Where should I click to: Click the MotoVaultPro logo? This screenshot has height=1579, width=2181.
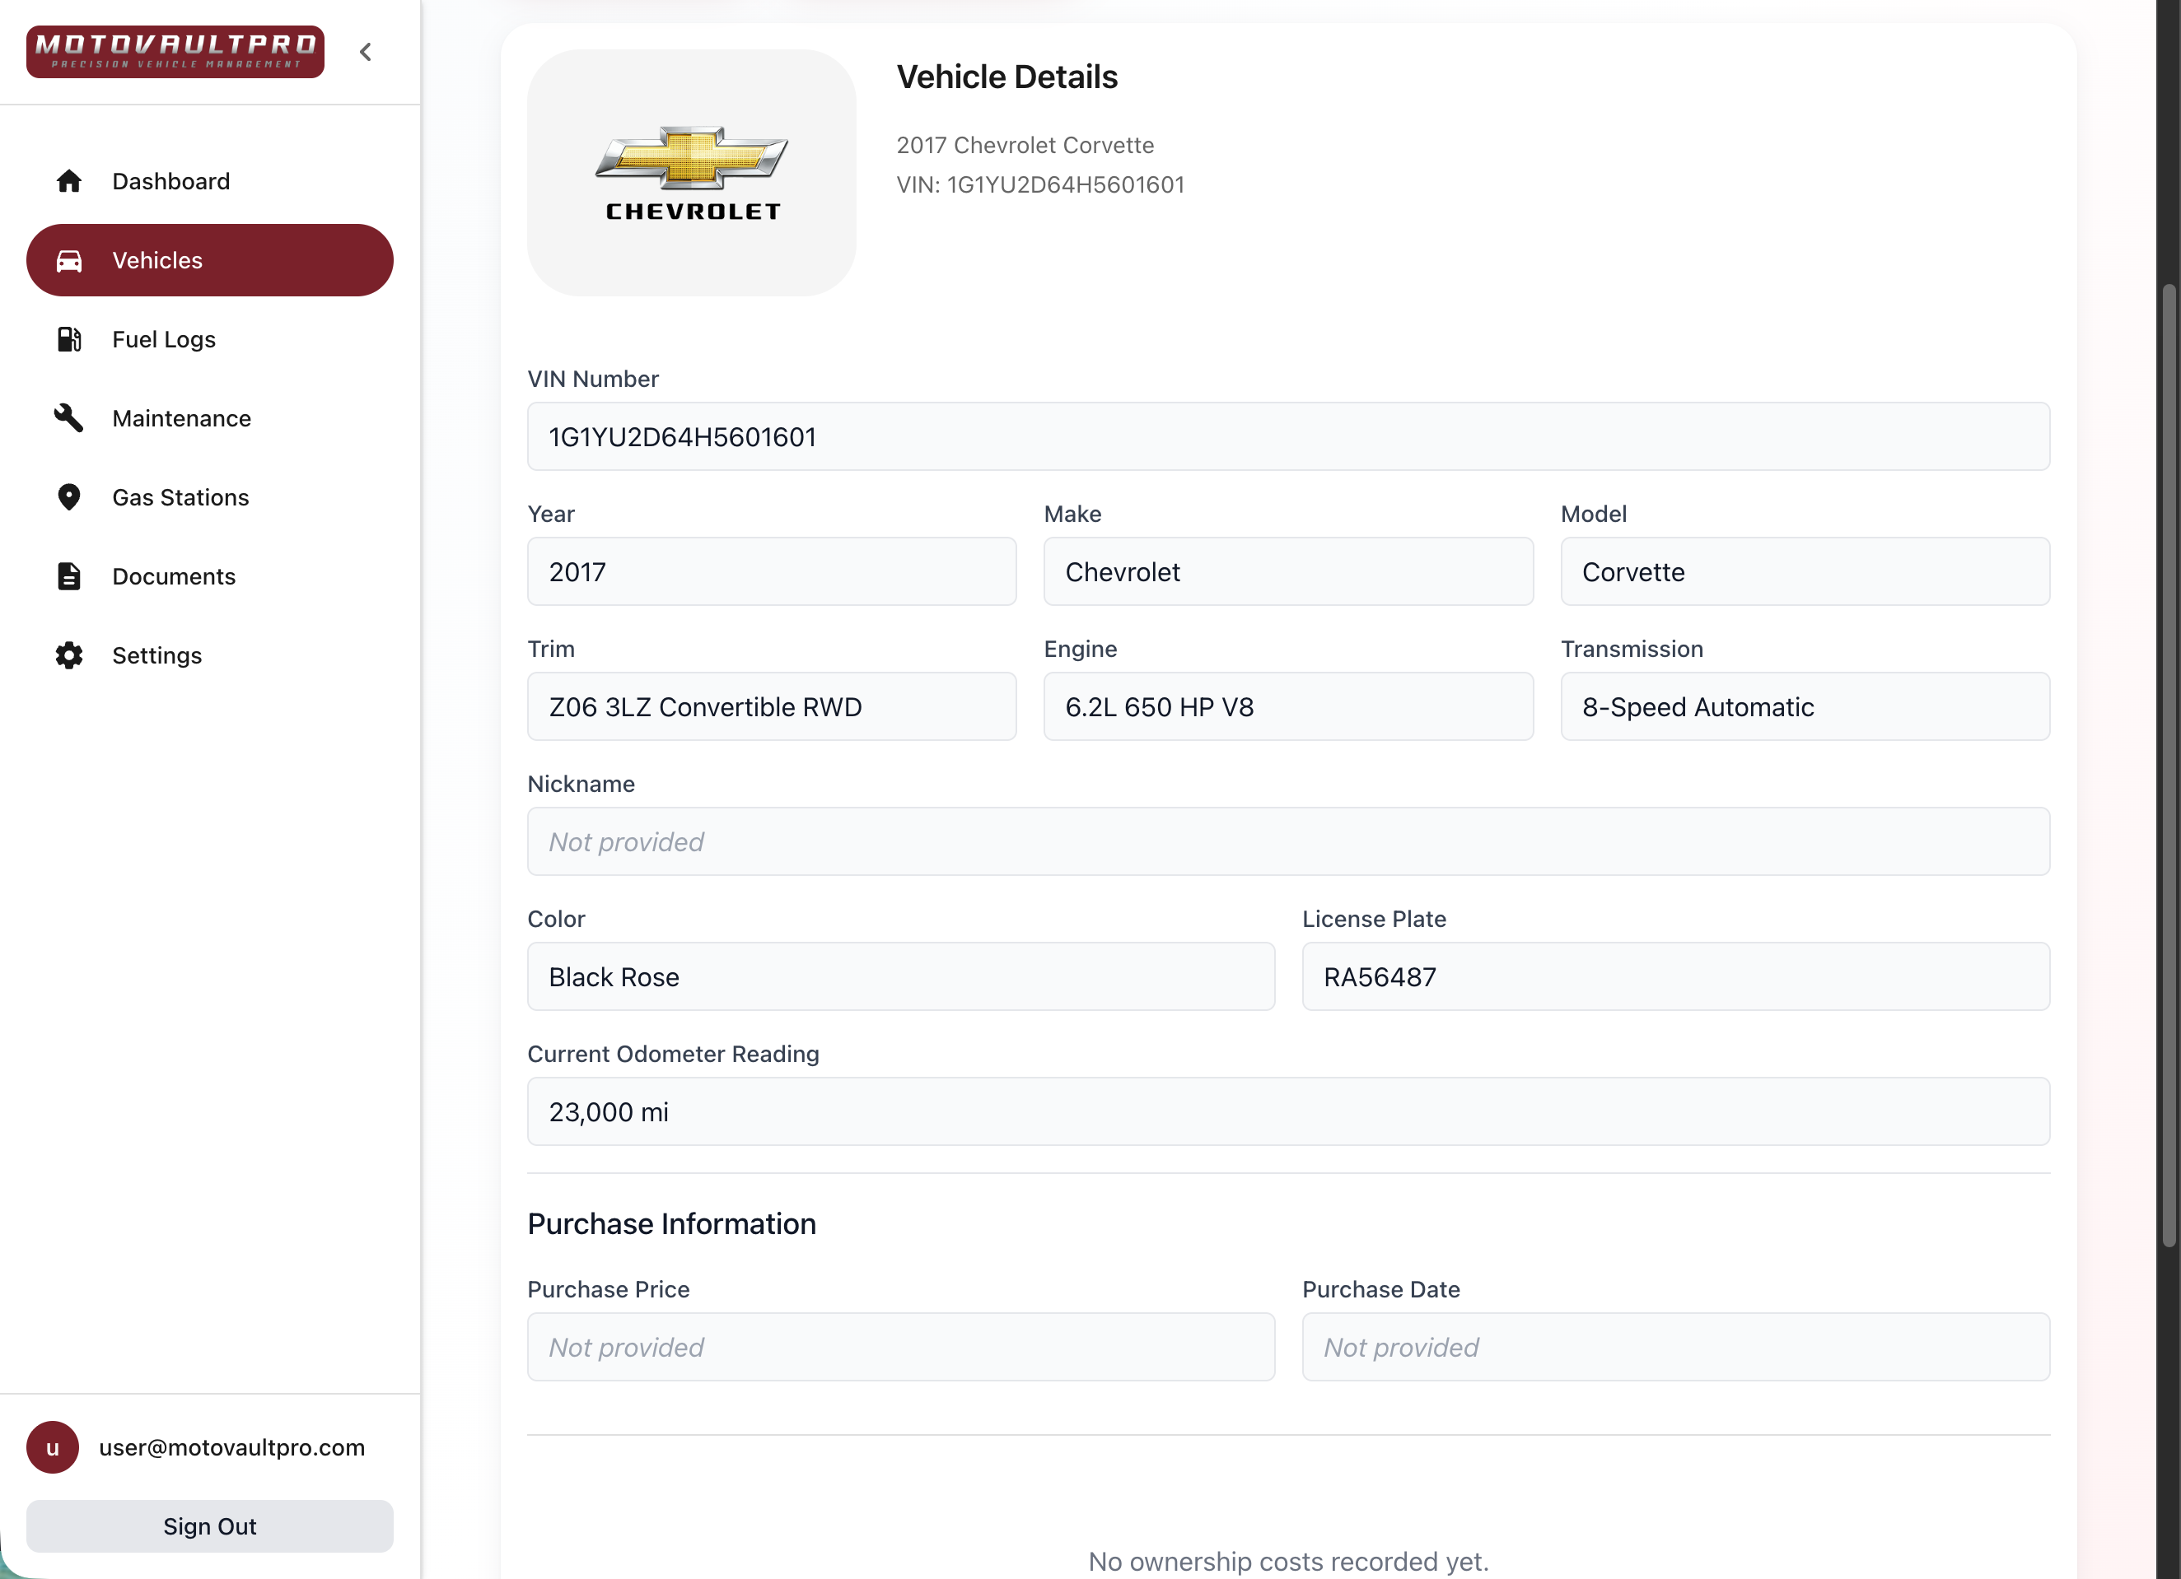pos(175,52)
